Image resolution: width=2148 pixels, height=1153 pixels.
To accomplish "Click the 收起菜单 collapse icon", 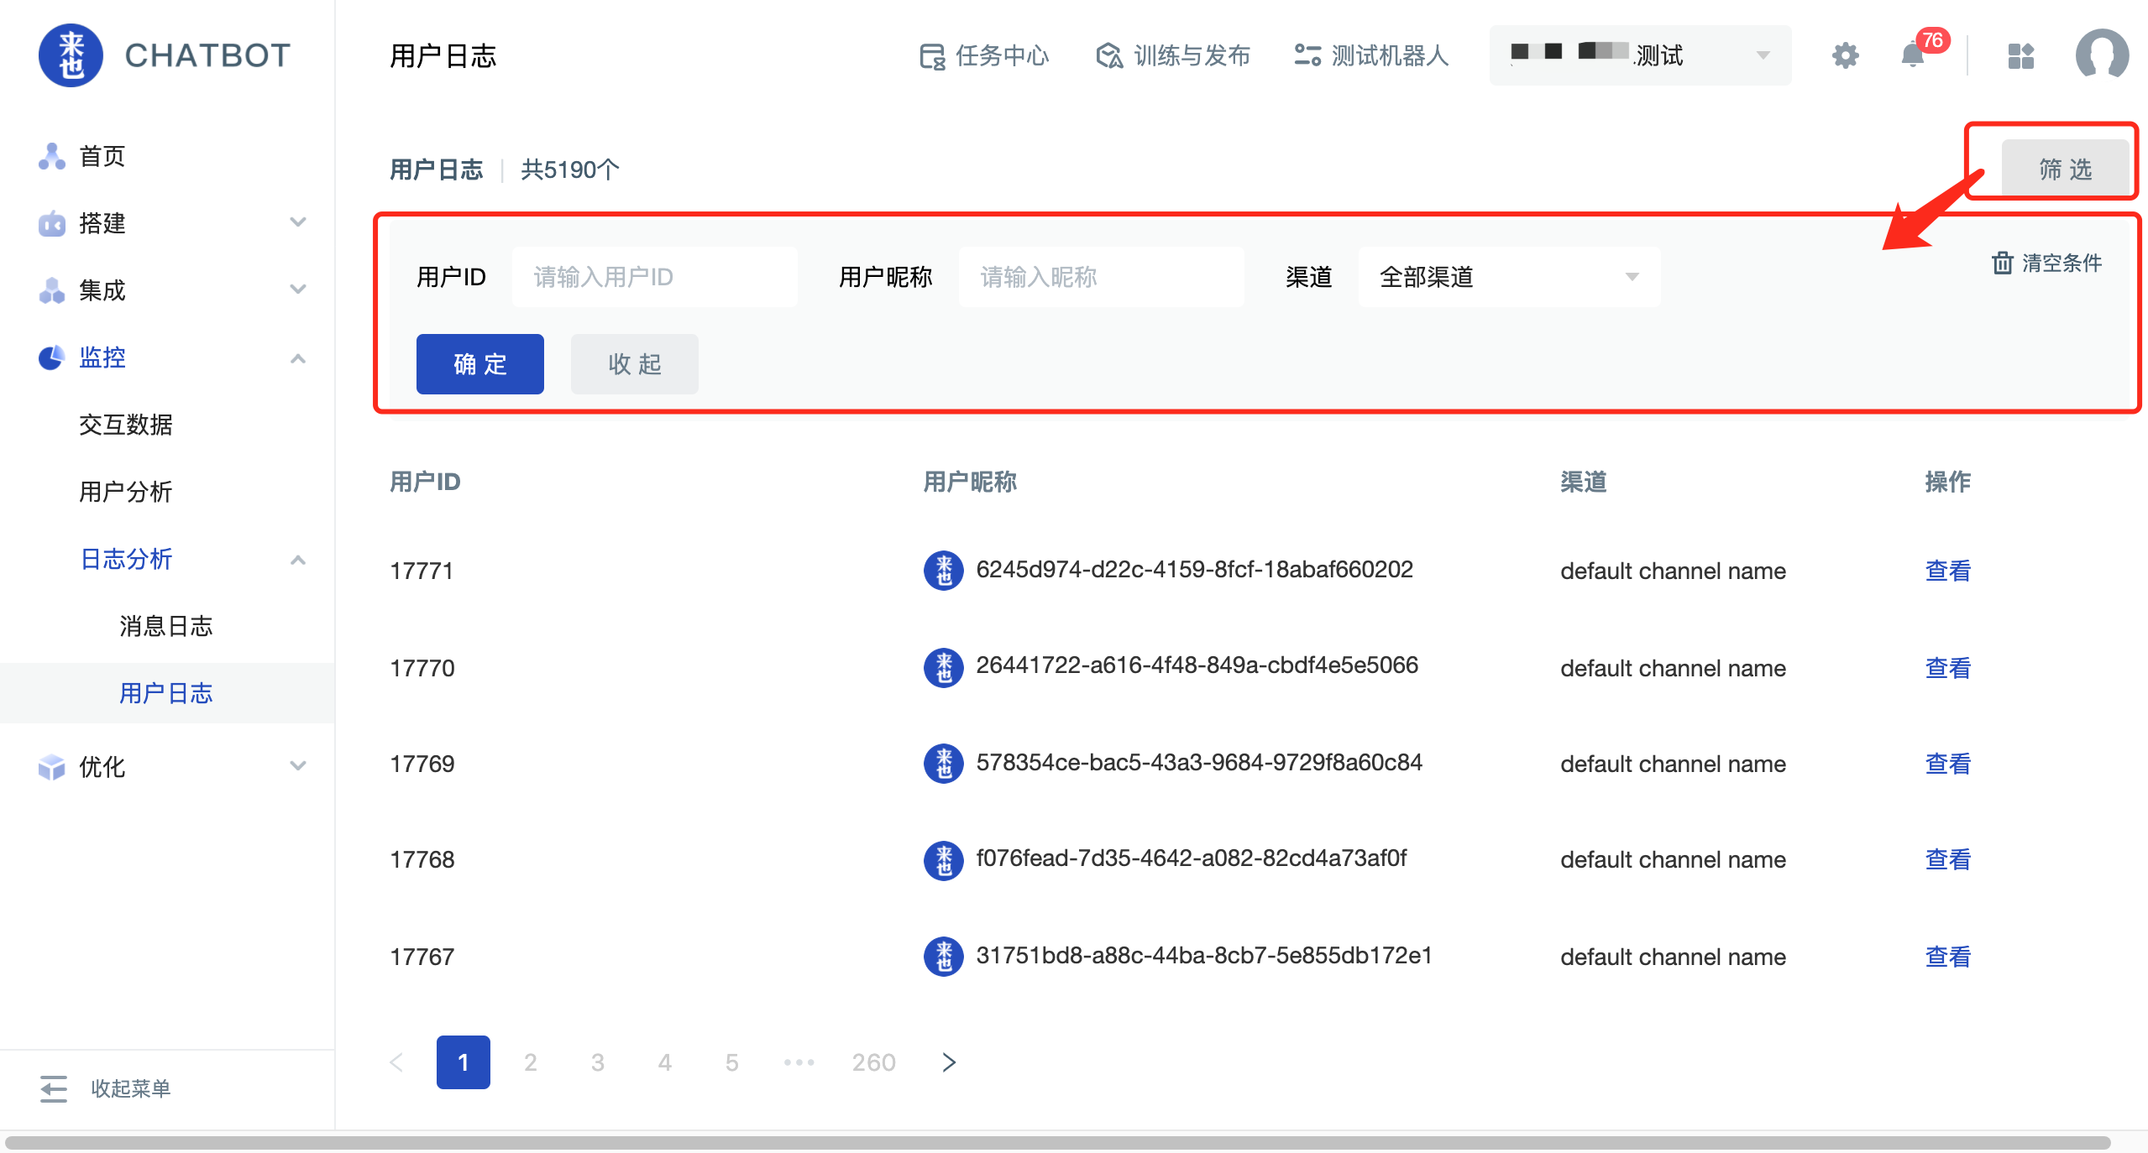I will (54, 1088).
